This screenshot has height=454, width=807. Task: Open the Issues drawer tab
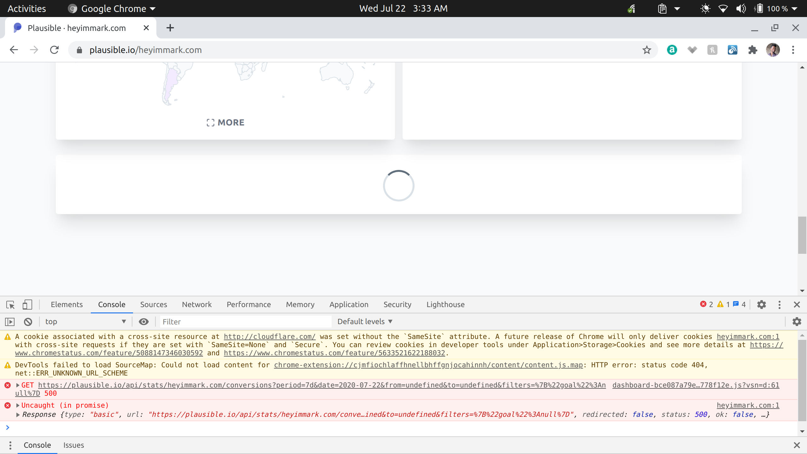(73, 445)
